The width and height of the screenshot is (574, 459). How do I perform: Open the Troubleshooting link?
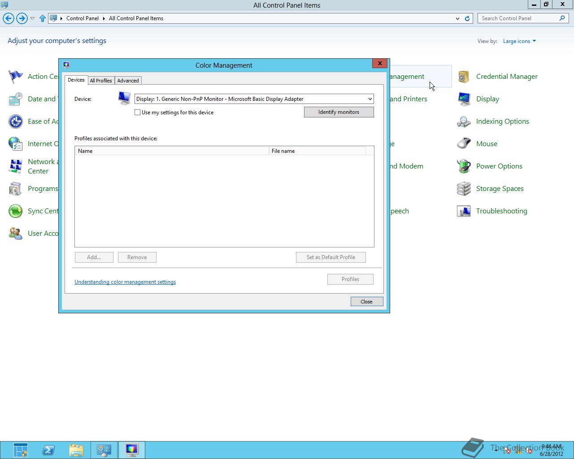coord(501,211)
